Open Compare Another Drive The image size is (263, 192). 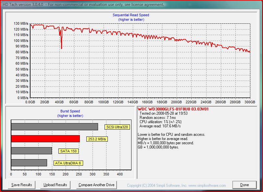[x=96, y=185]
